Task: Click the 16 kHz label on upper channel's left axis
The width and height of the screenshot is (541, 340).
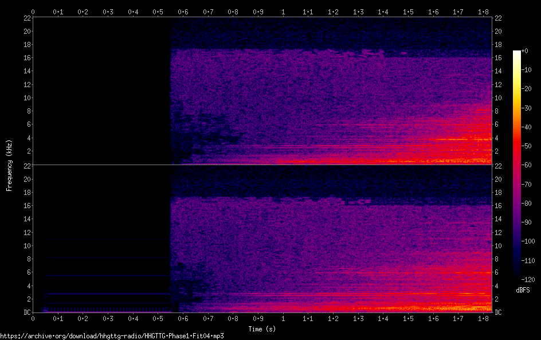Action: tap(26, 58)
